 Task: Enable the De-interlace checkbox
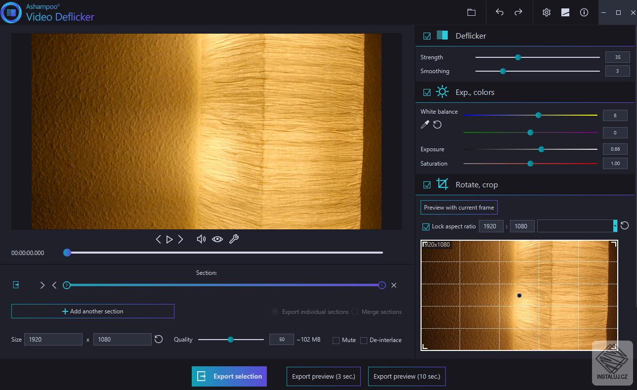pyautogui.click(x=364, y=340)
